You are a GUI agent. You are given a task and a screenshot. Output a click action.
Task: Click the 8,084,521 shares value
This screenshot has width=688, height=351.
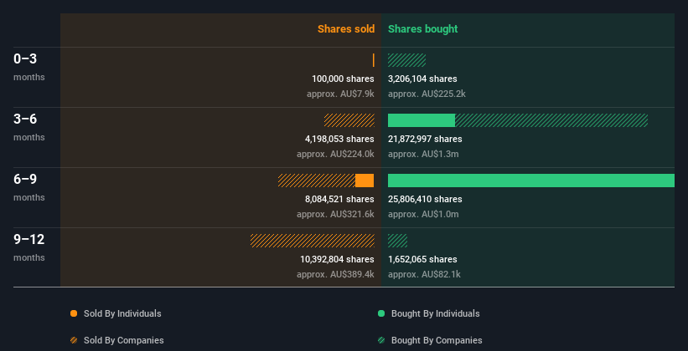click(x=339, y=199)
